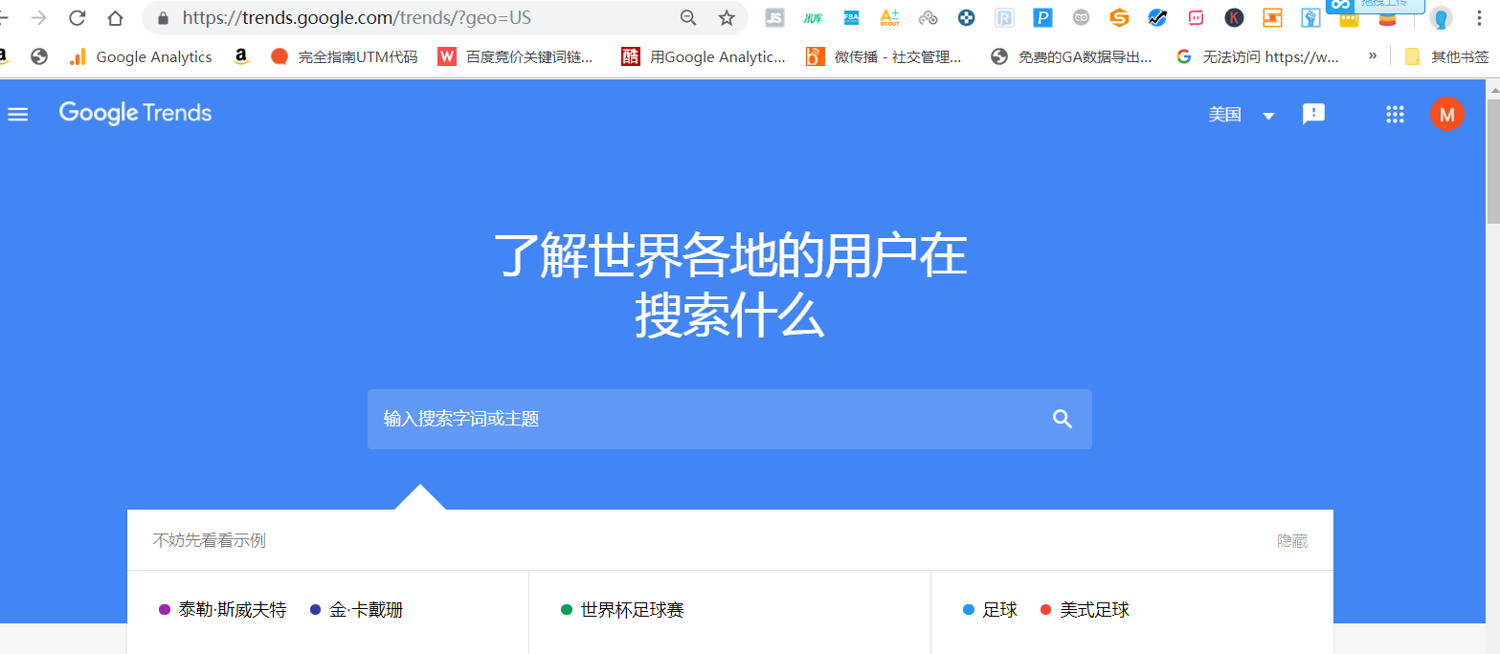Click the address bar URL
1500x654 pixels.
click(x=356, y=17)
